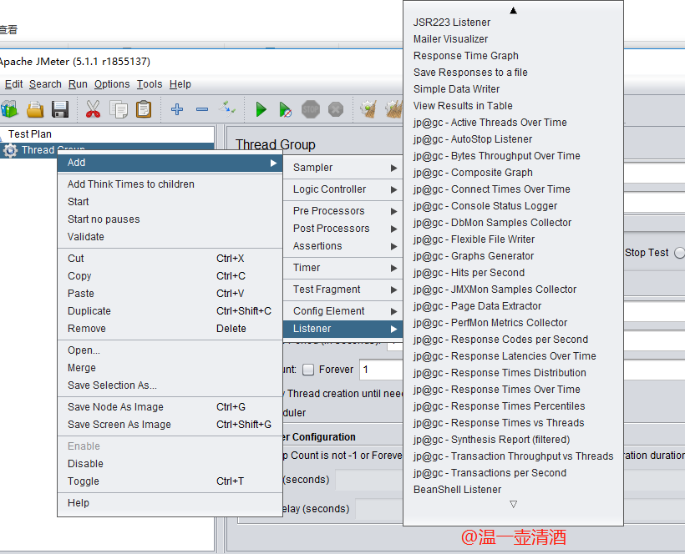This screenshot has width=685, height=554.
Task: Add the JSR223 Listener
Action: (513, 23)
